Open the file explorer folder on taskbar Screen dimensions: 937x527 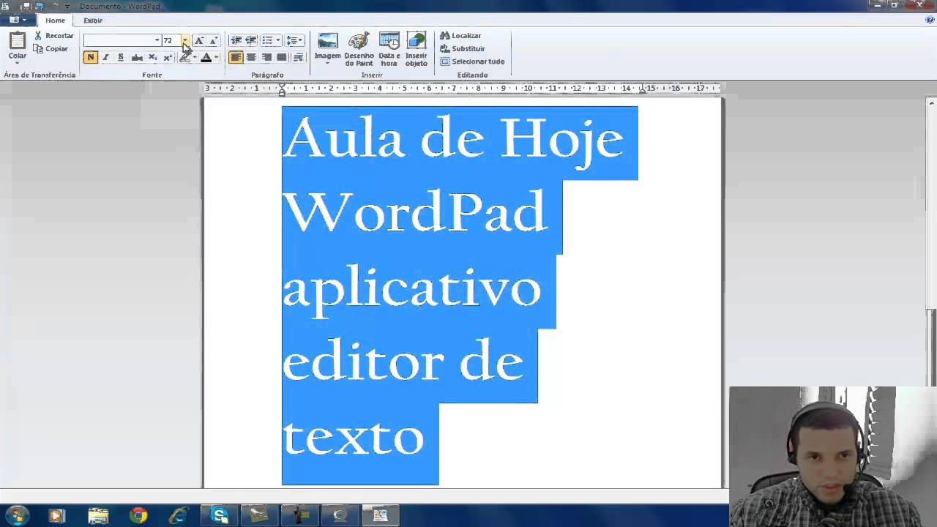(98, 515)
